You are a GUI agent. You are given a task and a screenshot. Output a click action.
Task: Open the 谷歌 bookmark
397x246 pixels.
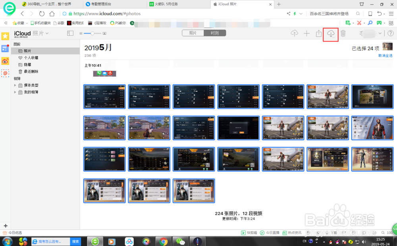59,23
